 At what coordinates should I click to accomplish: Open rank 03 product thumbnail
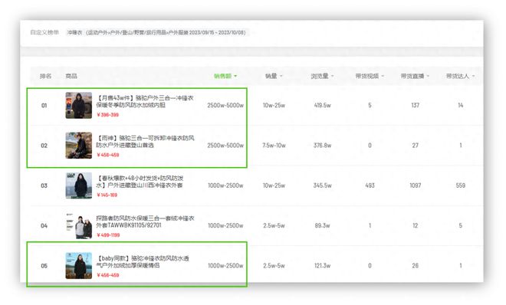[x=79, y=185]
